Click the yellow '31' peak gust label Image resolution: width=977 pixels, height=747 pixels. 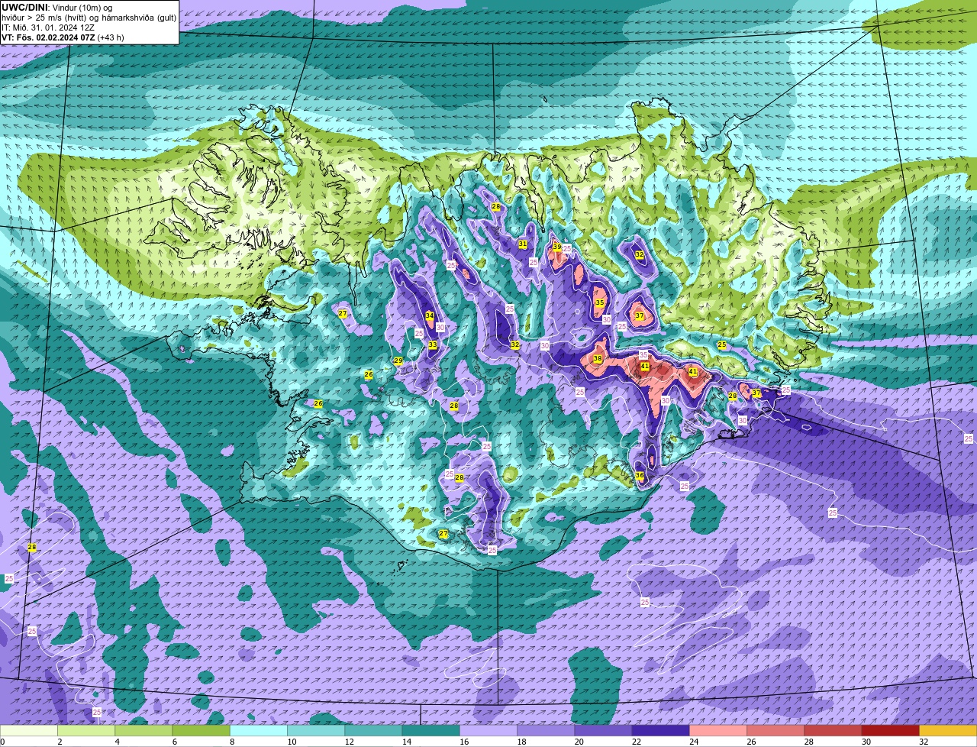pos(523,244)
